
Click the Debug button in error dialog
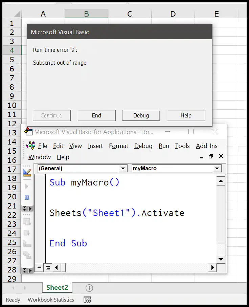click(141, 115)
